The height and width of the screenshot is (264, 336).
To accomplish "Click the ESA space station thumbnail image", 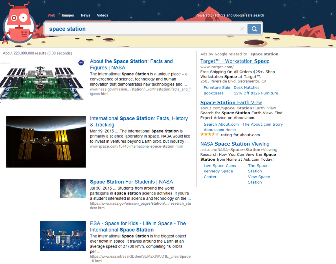I will click(x=63, y=236).
